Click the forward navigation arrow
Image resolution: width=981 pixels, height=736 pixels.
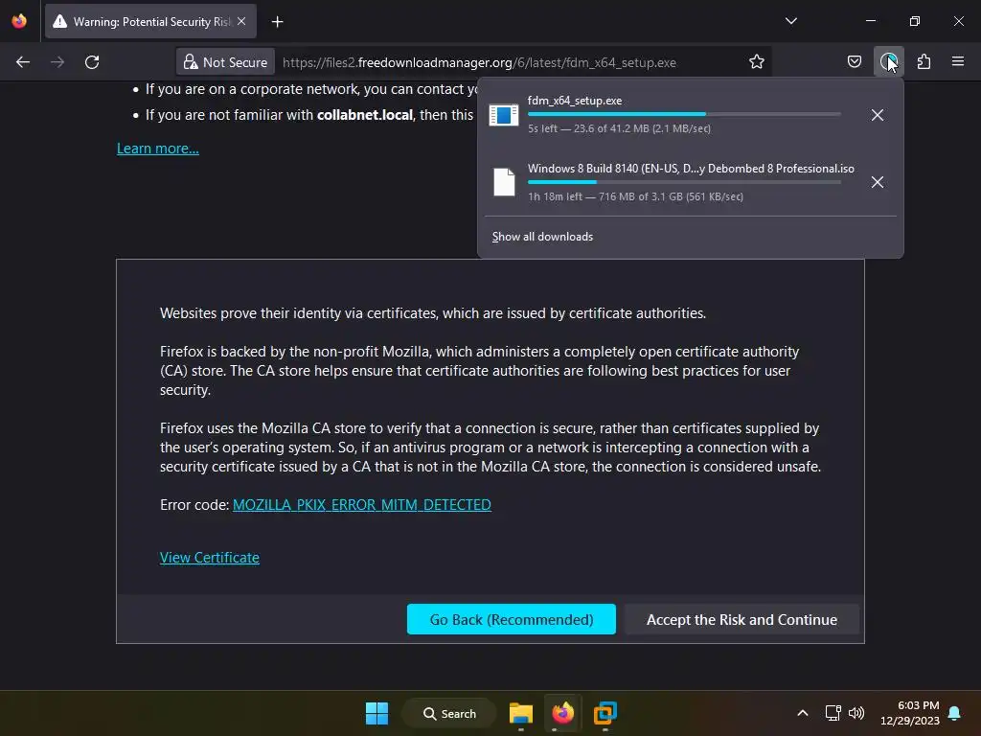click(57, 62)
